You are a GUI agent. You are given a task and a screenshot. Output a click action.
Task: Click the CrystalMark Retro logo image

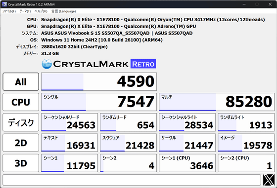pyautogui.click(x=99, y=64)
